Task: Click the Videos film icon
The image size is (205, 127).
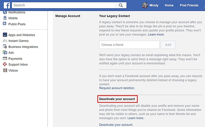Action: (5, 70)
